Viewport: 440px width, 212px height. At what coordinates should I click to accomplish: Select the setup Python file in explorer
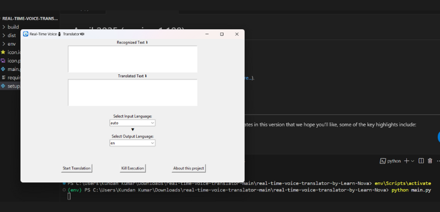click(10, 86)
